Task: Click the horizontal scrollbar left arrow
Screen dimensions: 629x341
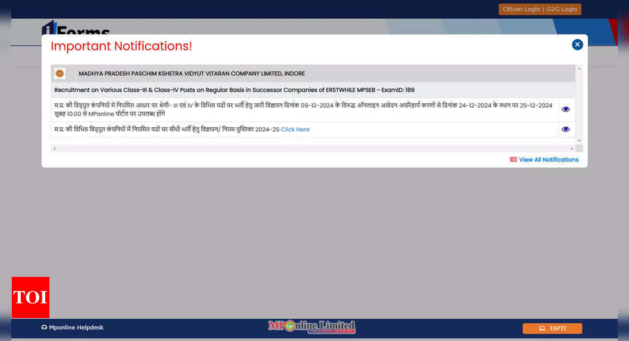Action: click(54, 149)
